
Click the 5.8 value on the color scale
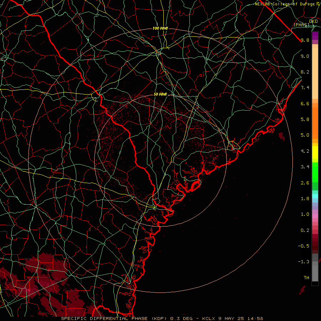305,119
